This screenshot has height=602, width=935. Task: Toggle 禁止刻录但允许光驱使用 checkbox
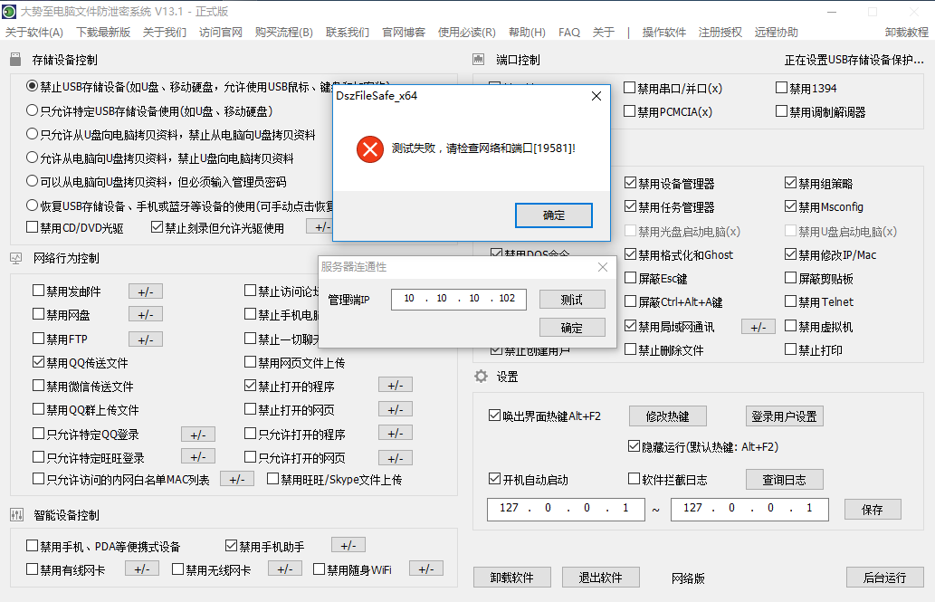[x=157, y=227]
